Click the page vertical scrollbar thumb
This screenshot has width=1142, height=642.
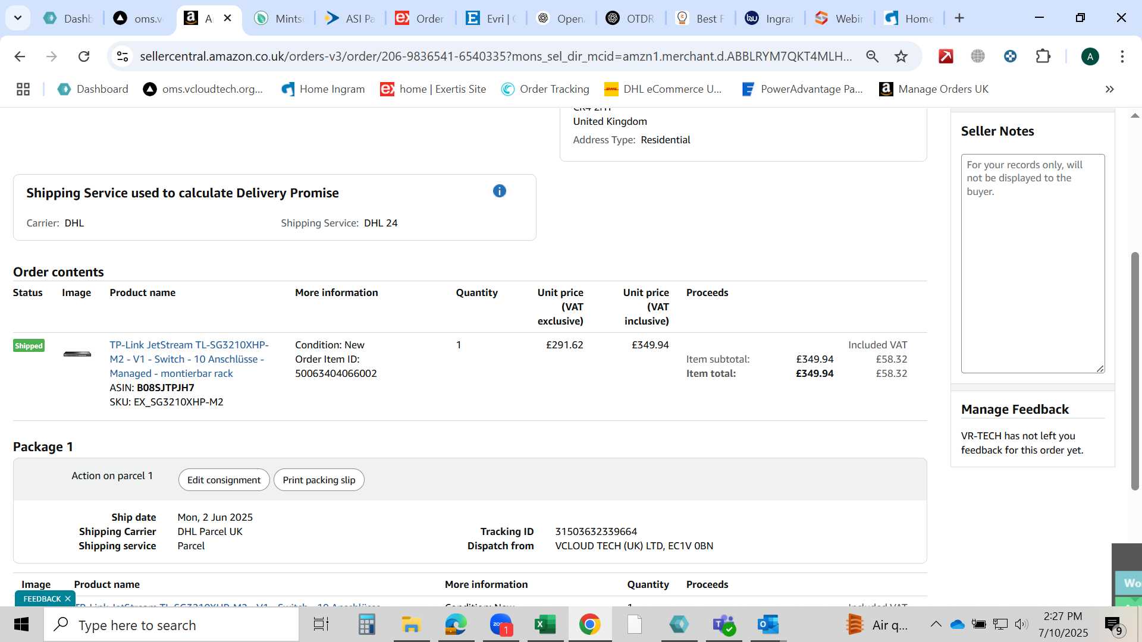[x=1135, y=371]
